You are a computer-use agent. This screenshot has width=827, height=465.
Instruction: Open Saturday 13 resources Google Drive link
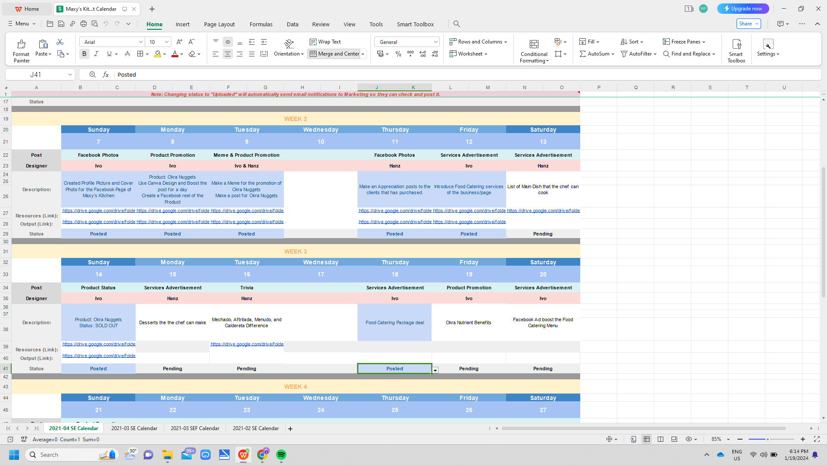[543, 211]
